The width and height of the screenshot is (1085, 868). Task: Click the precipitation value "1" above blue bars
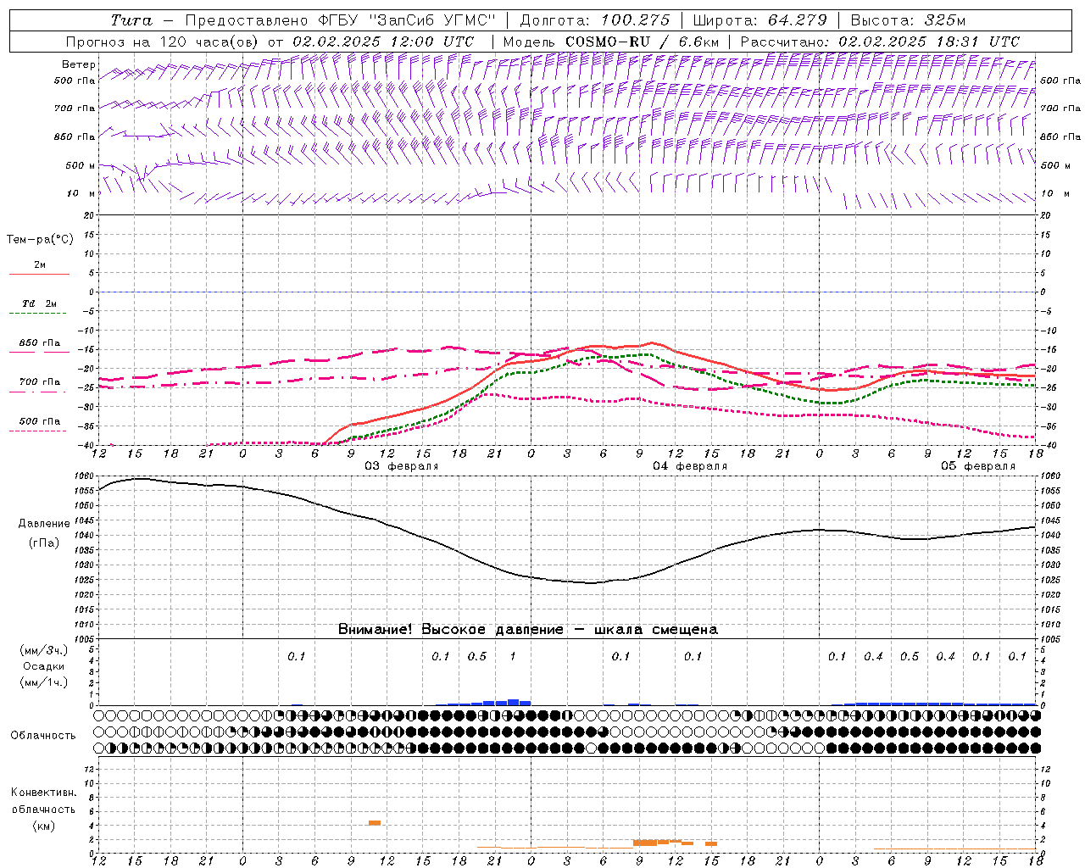[x=512, y=657]
